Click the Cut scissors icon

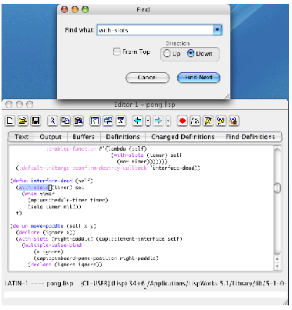tap(52, 121)
